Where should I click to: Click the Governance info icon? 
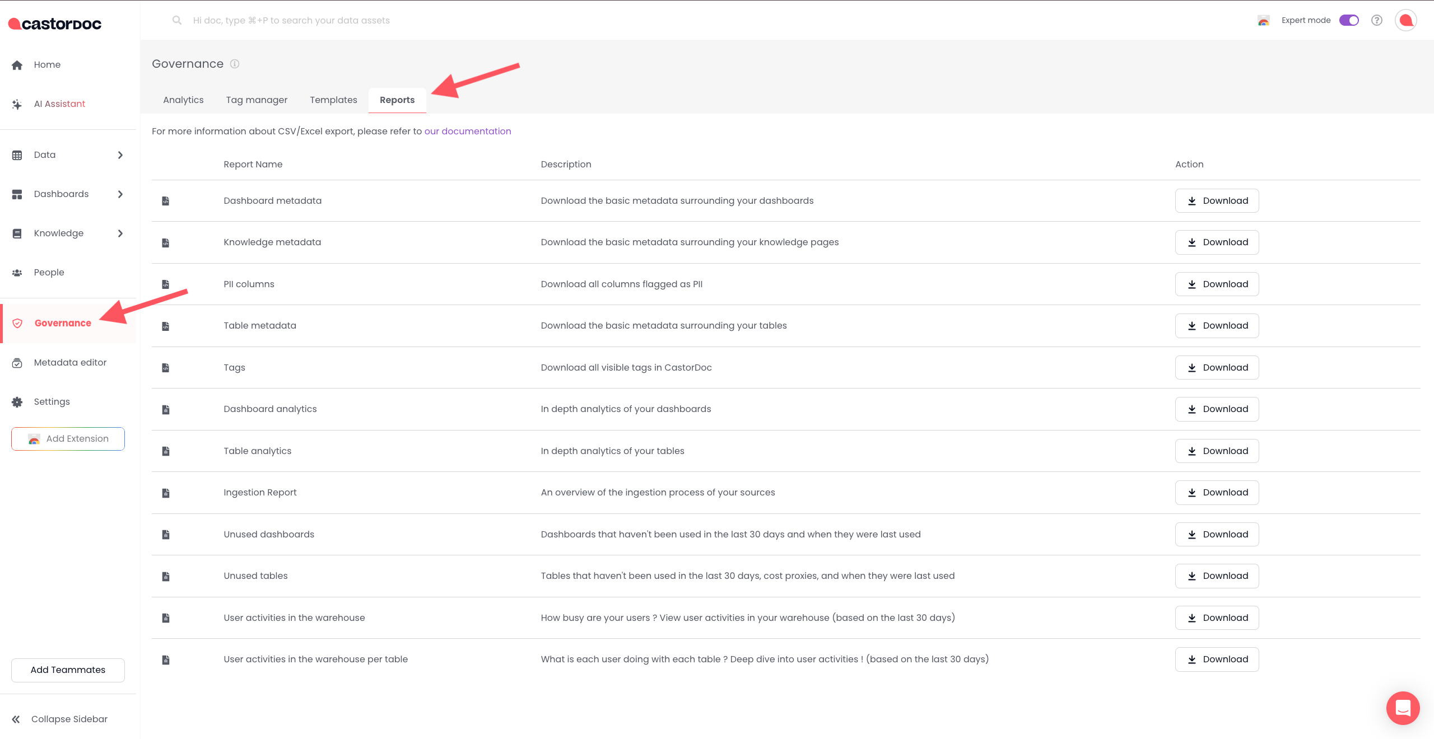point(235,64)
